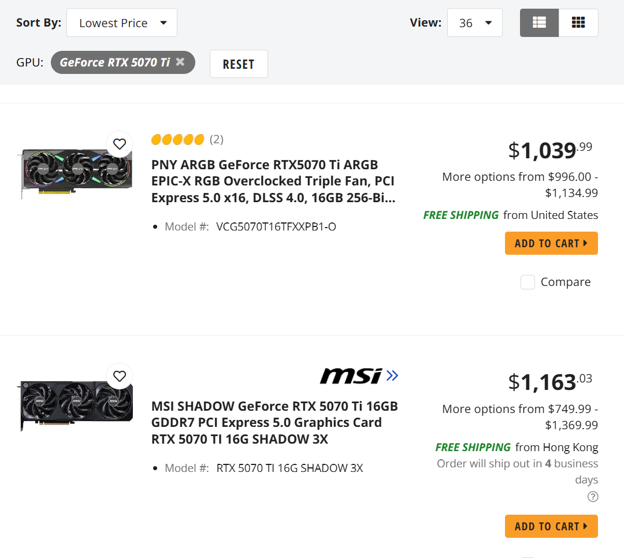This screenshot has height=558, width=624.
Task: Open the MSI brand logo link
Action: pyautogui.click(x=359, y=375)
